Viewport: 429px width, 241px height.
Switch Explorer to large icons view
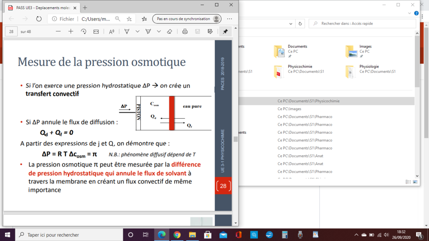(415, 182)
